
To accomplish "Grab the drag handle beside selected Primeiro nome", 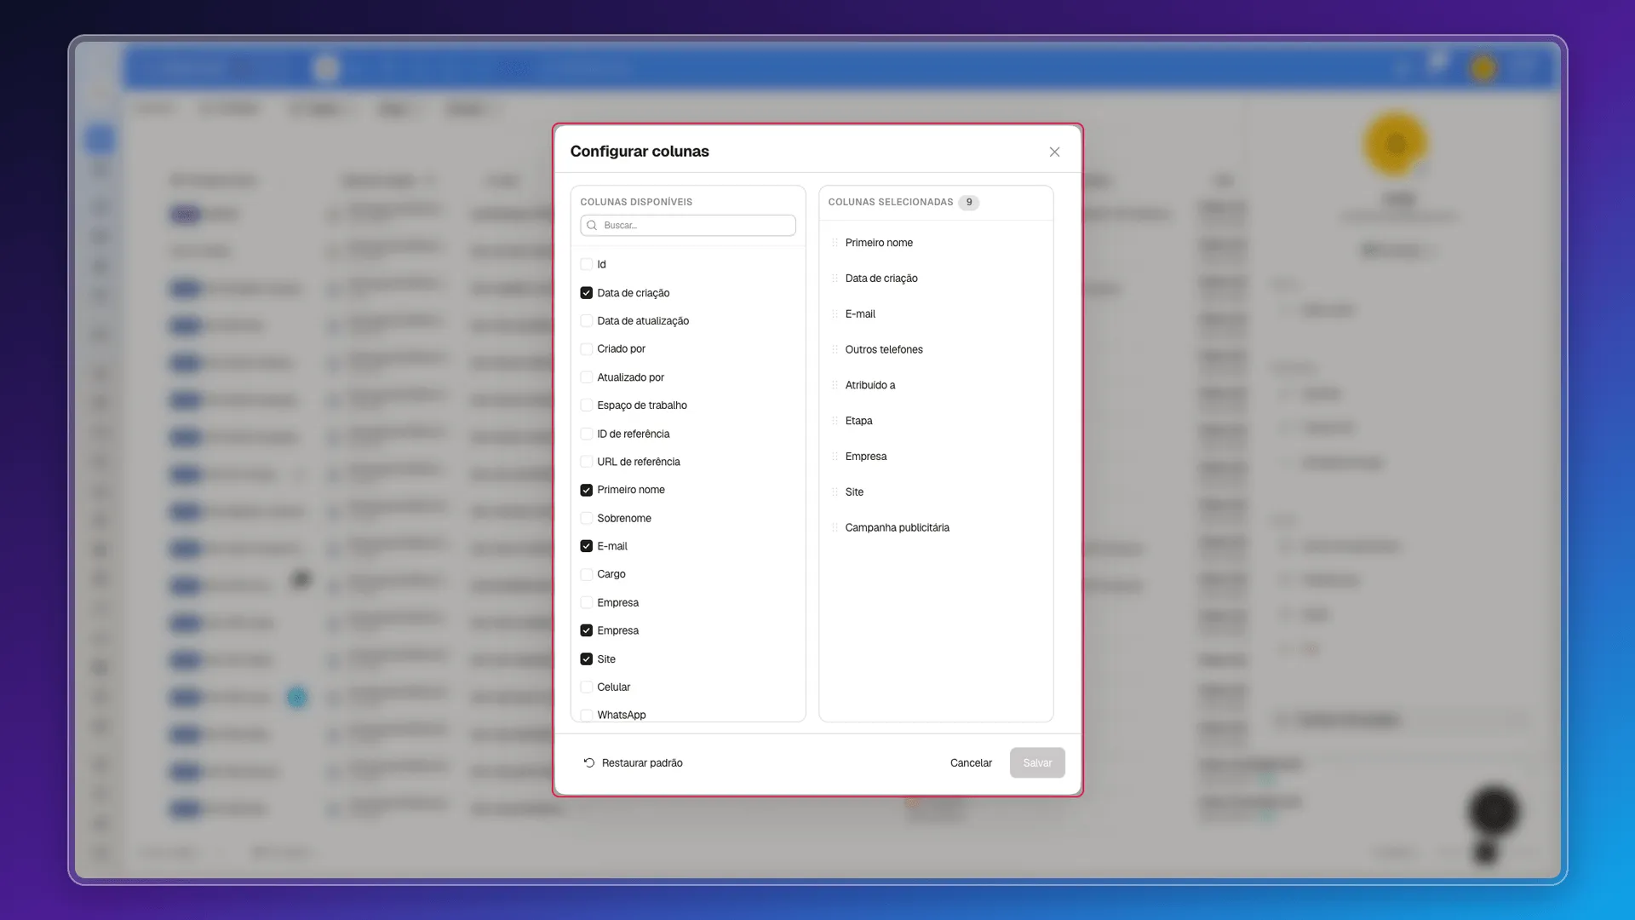I will click(835, 243).
